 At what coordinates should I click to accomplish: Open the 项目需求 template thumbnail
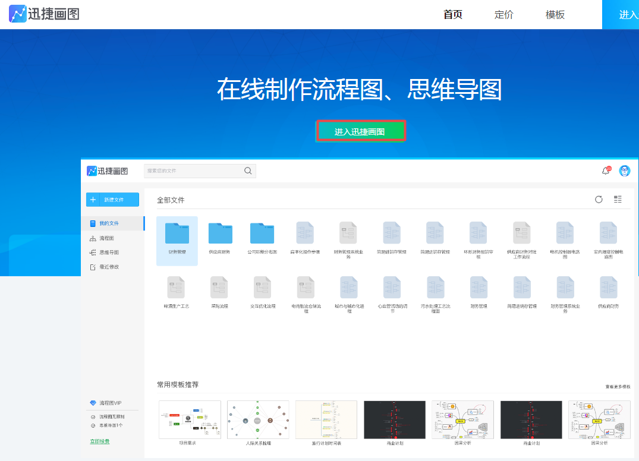click(190, 419)
